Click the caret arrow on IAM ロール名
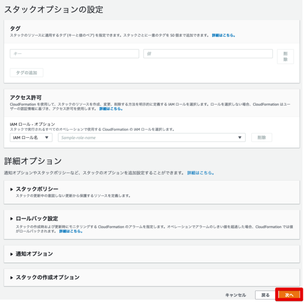The image size is (304, 302). pos(47,137)
